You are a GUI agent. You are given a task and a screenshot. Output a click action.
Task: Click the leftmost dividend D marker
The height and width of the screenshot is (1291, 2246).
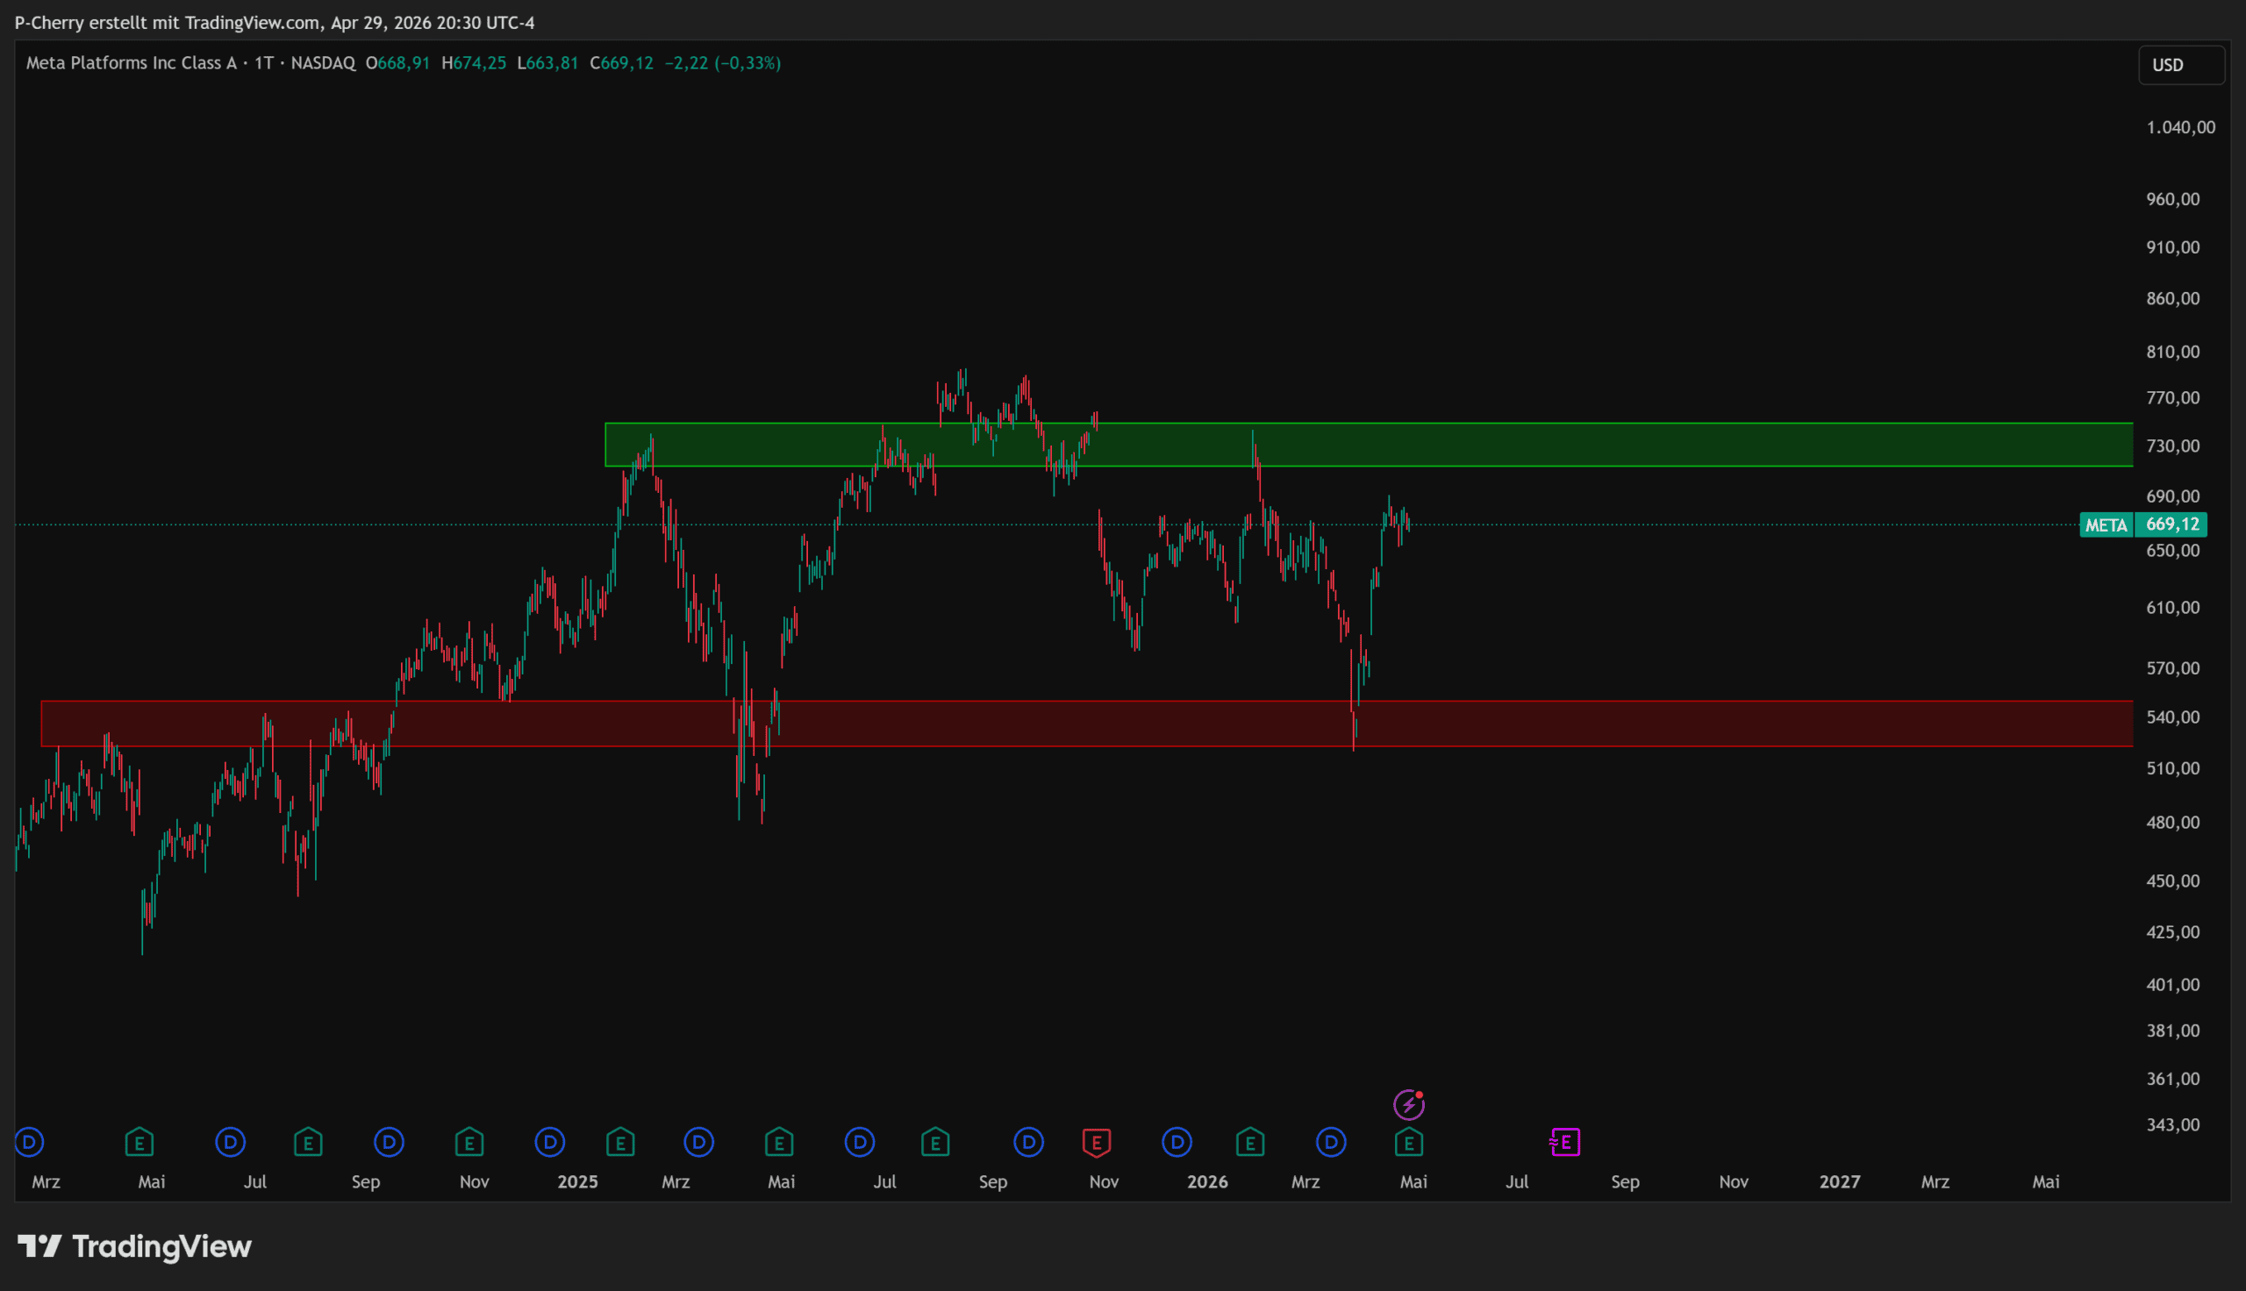[29, 1142]
